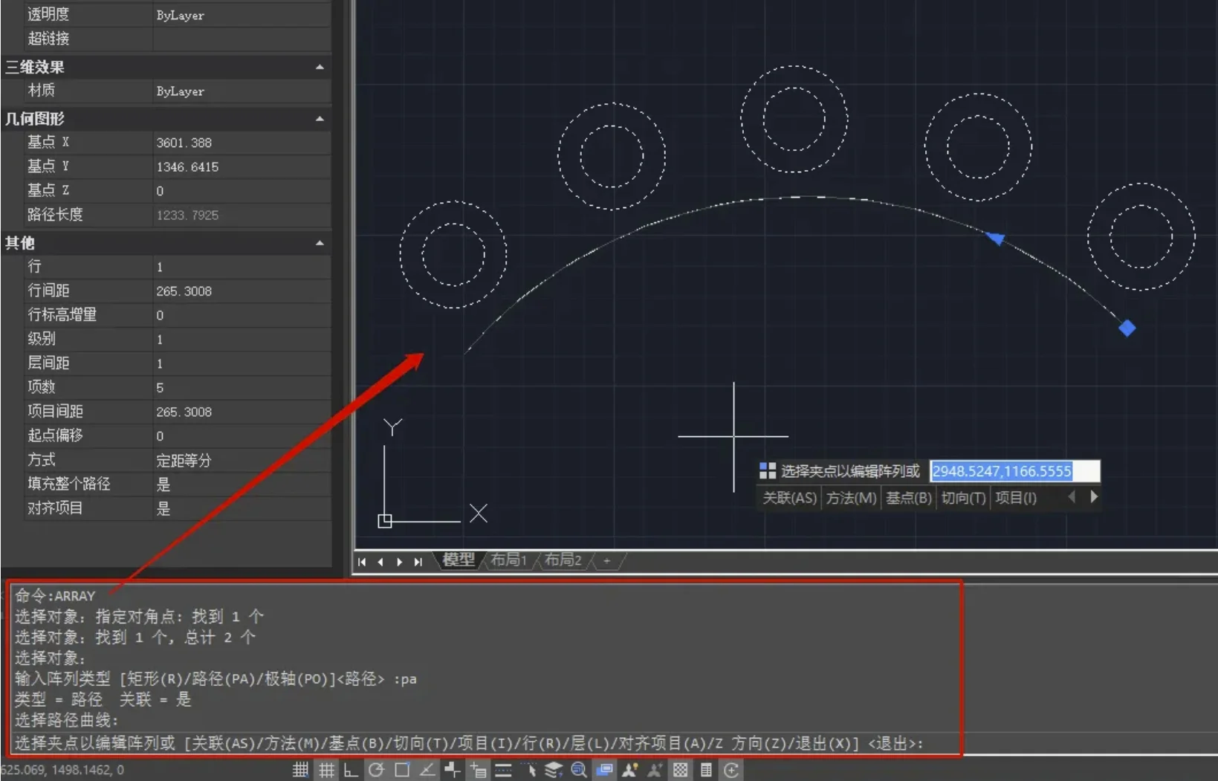Viewport: 1218px width, 781px height.
Task: Choose 方法(M) option in dynamic prompt
Action: 852,498
